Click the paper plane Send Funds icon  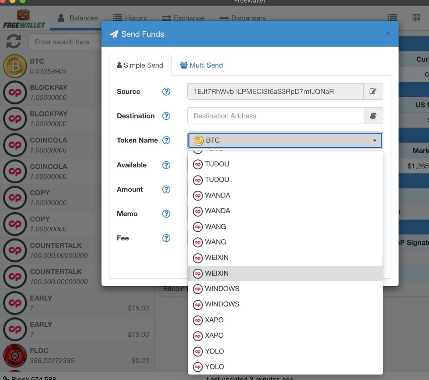pos(114,34)
